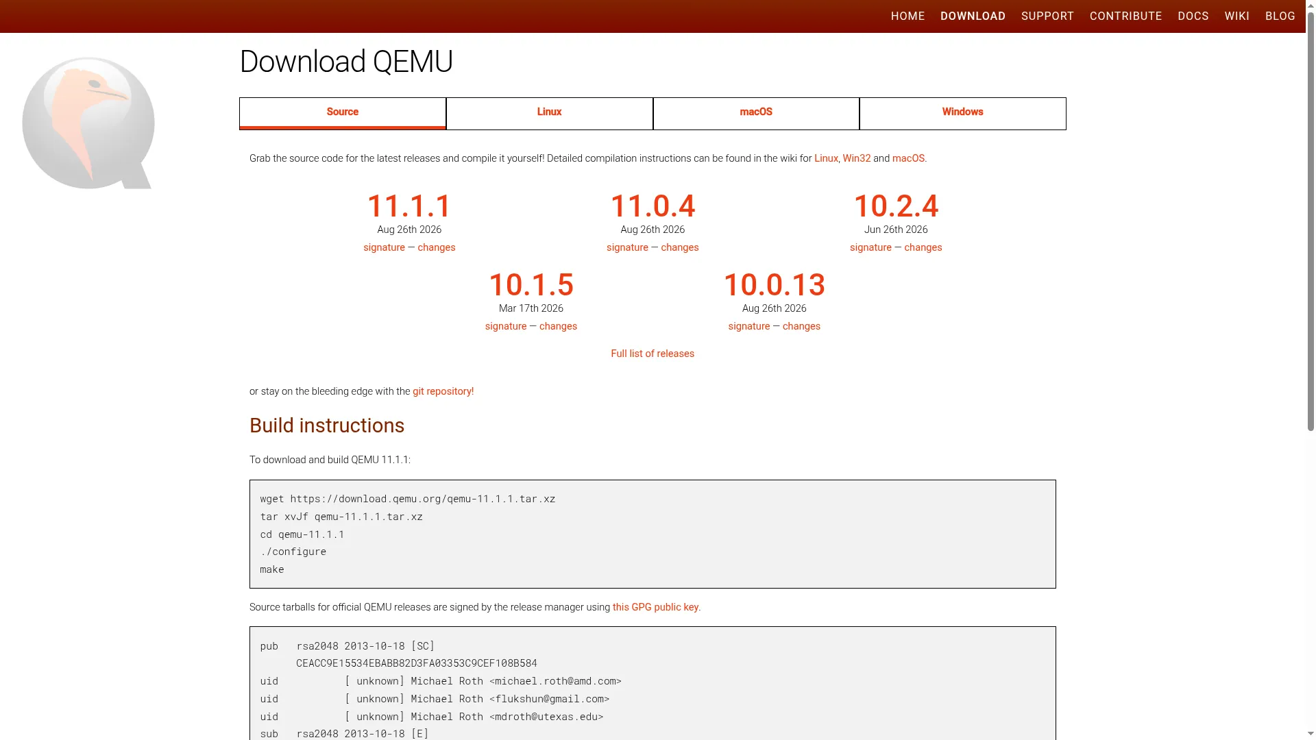Click the QEMU bird logo

88,123
